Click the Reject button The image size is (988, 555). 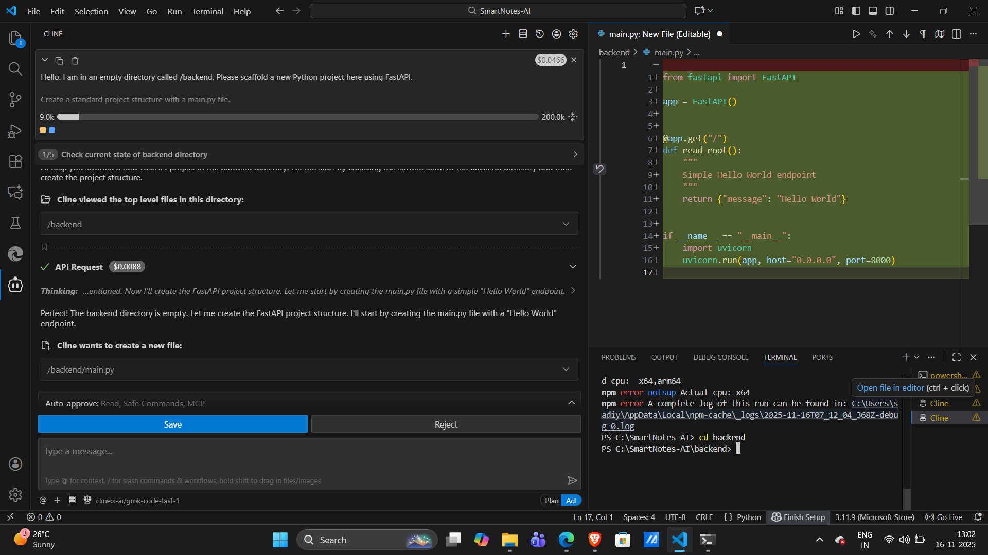[446, 424]
